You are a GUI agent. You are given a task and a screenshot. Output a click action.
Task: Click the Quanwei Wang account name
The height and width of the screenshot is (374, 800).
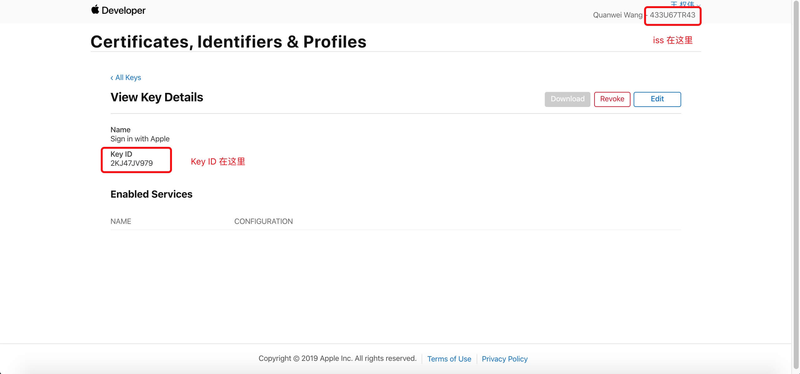click(x=618, y=15)
